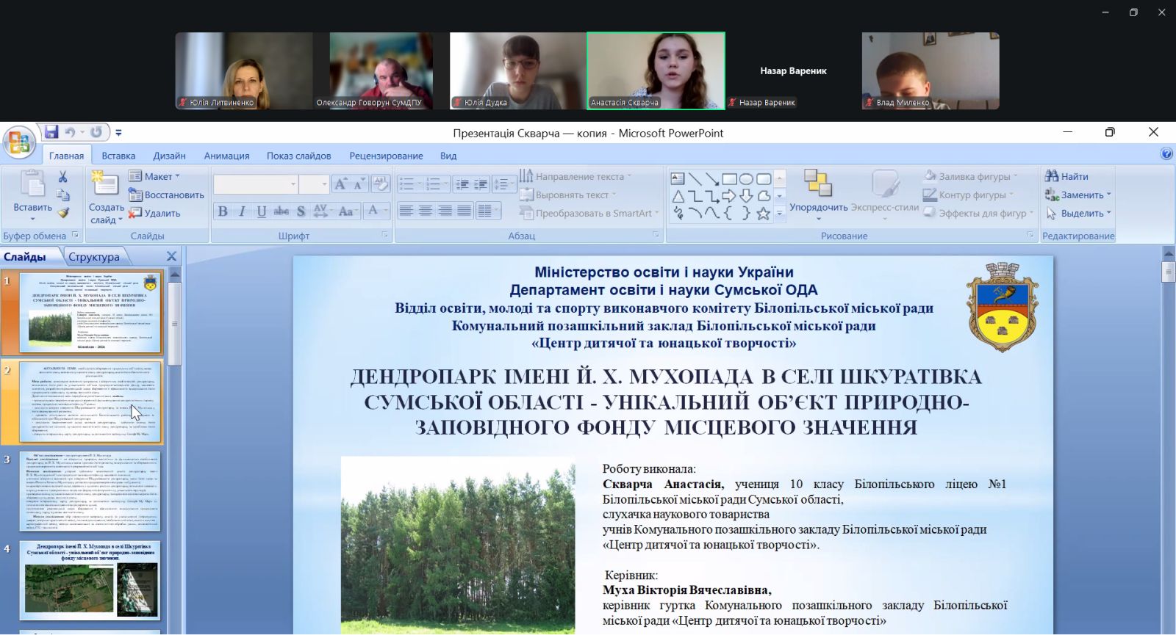Viewport: 1176px width, 635px height.
Task: Click the Cut scissors icon
Action: 63,177
